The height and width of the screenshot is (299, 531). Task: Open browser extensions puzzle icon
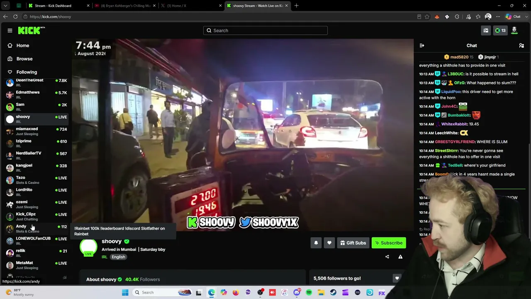(x=457, y=17)
